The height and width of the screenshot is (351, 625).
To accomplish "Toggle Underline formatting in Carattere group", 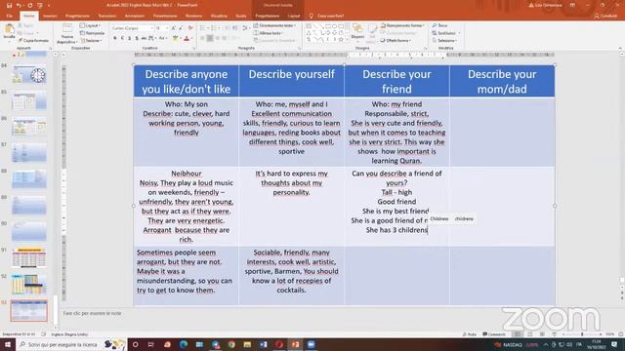I will click(130, 38).
